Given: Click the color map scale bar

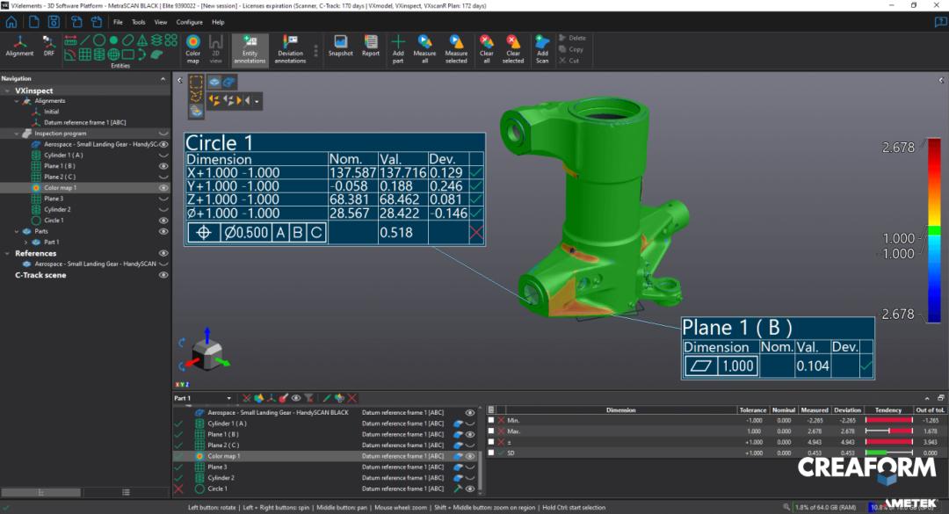Looking at the screenshot, I should (934, 230).
